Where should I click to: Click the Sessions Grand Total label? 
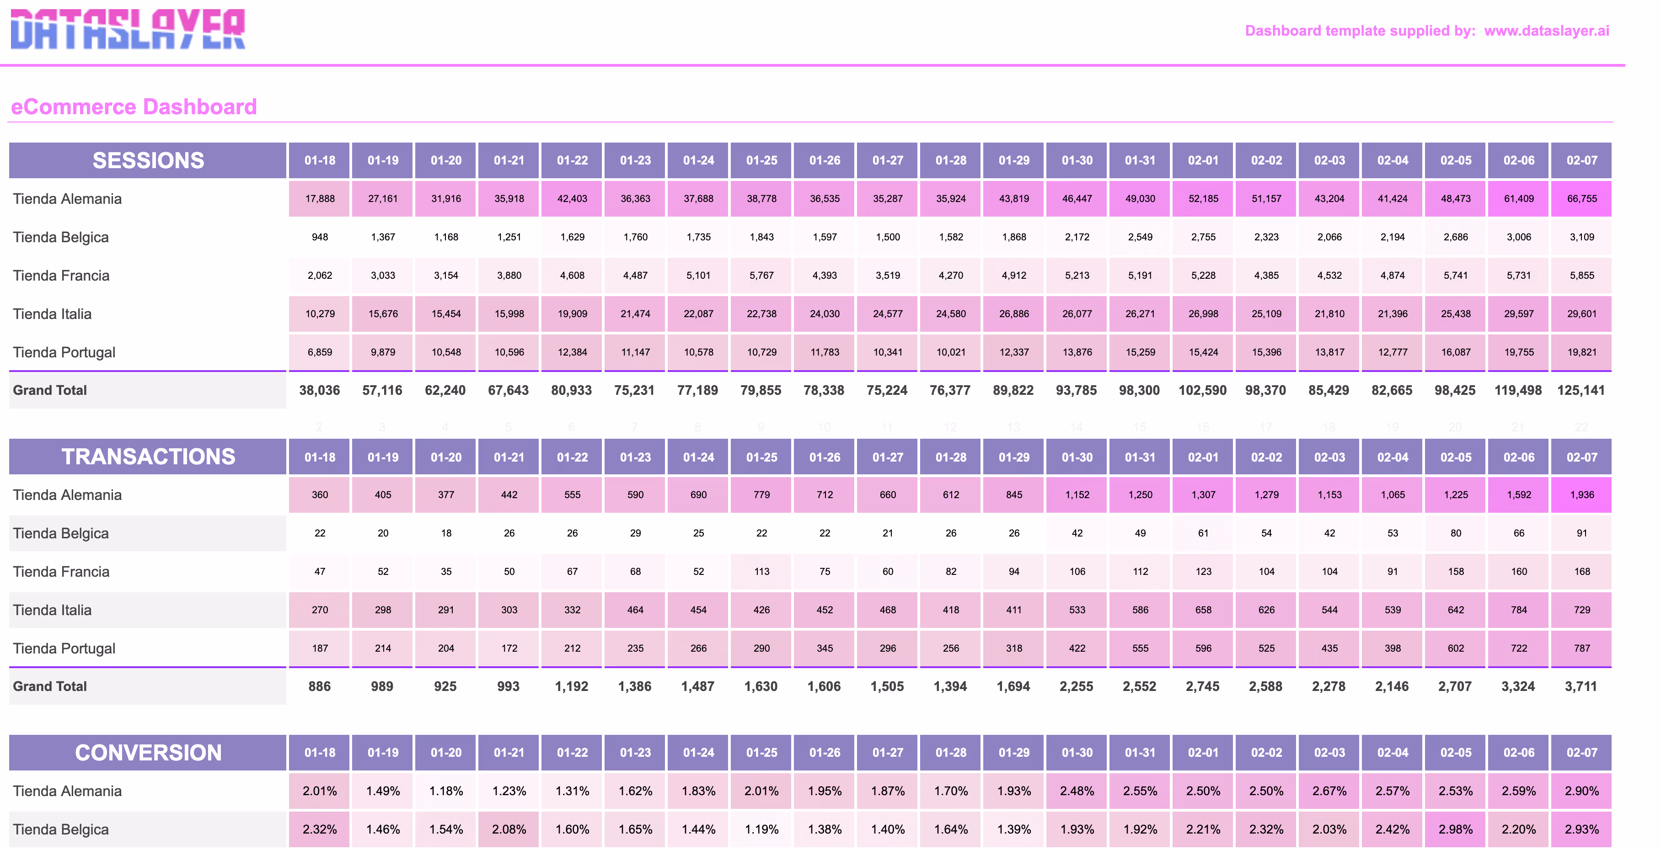[x=50, y=391]
